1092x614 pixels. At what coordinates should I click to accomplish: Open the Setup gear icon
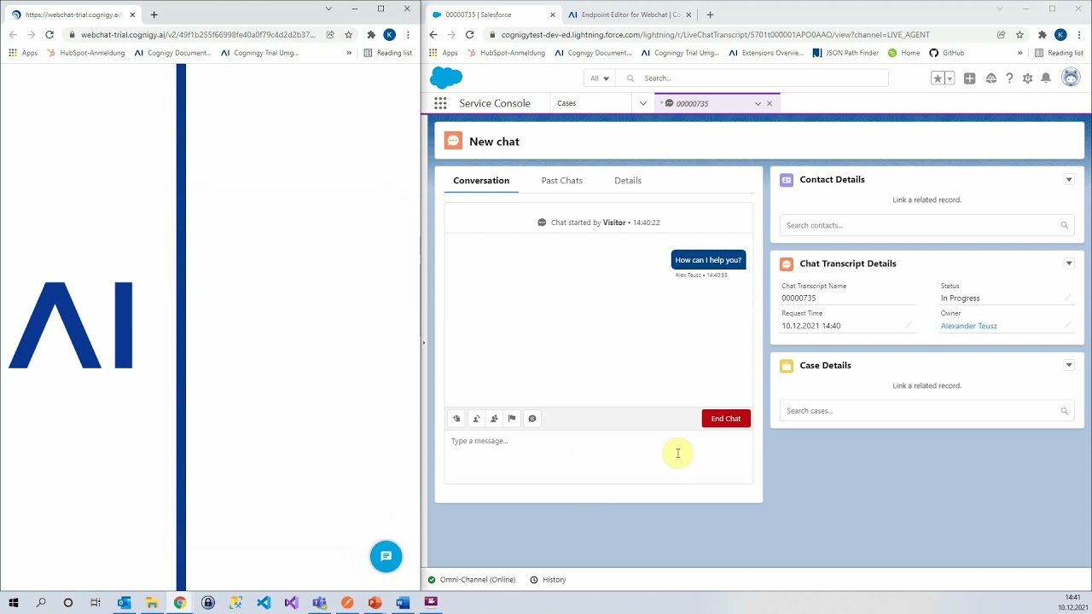[x=1027, y=78]
